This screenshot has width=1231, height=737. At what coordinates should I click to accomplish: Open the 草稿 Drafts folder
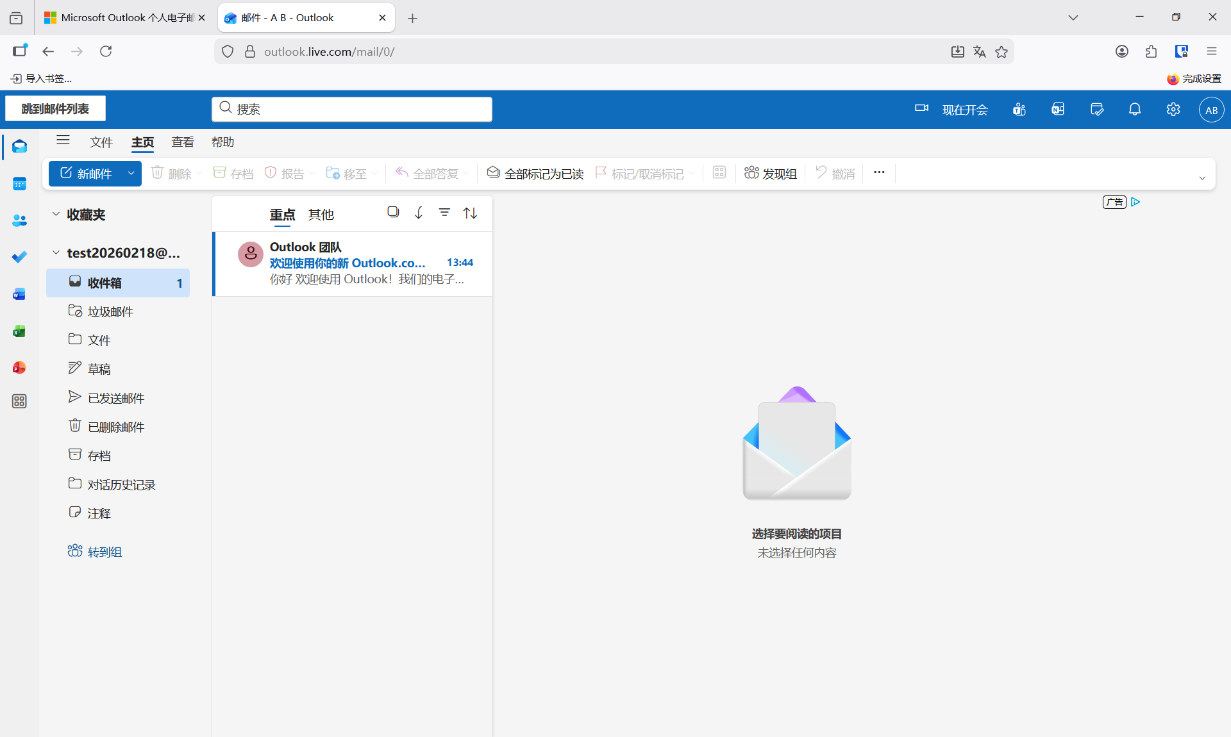pos(118,369)
